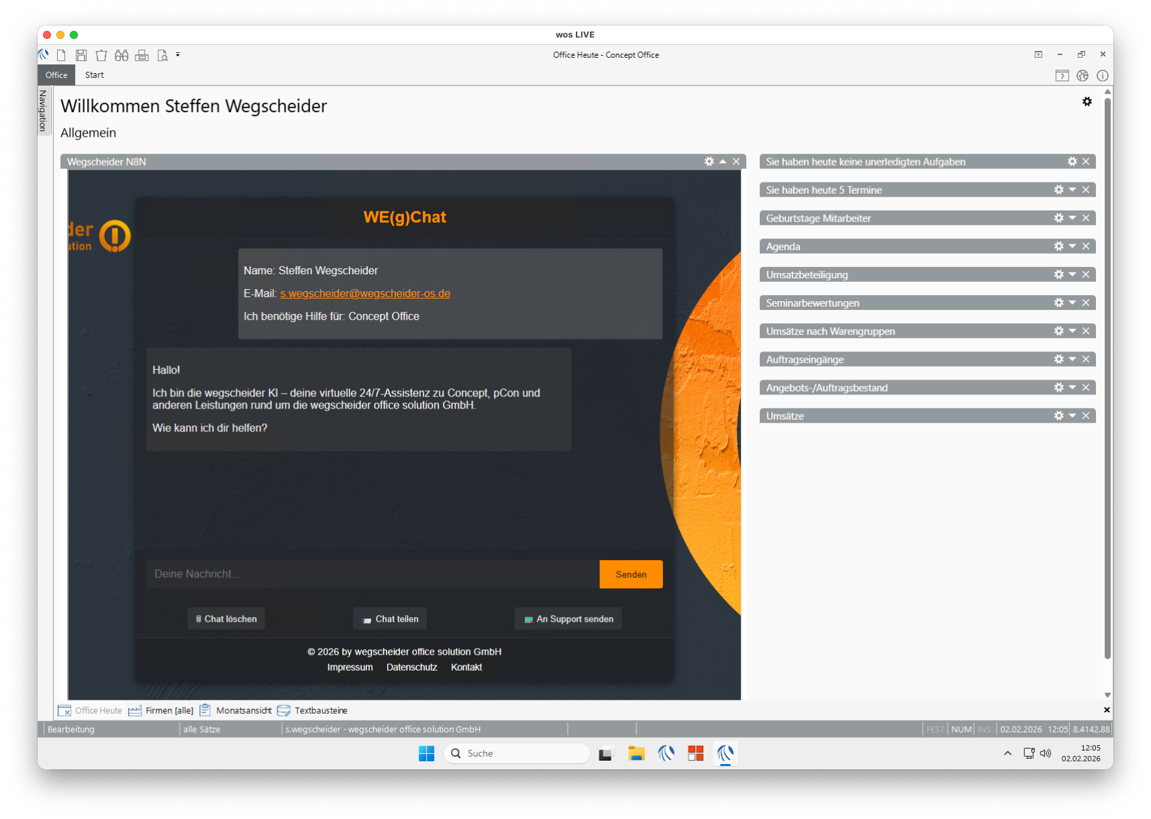Open File Explorer from the taskbar

(x=636, y=753)
